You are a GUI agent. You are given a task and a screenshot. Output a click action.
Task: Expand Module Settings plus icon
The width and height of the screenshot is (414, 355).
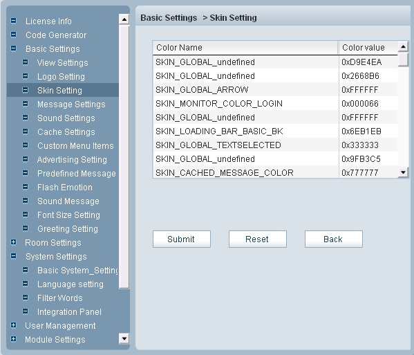click(13, 339)
